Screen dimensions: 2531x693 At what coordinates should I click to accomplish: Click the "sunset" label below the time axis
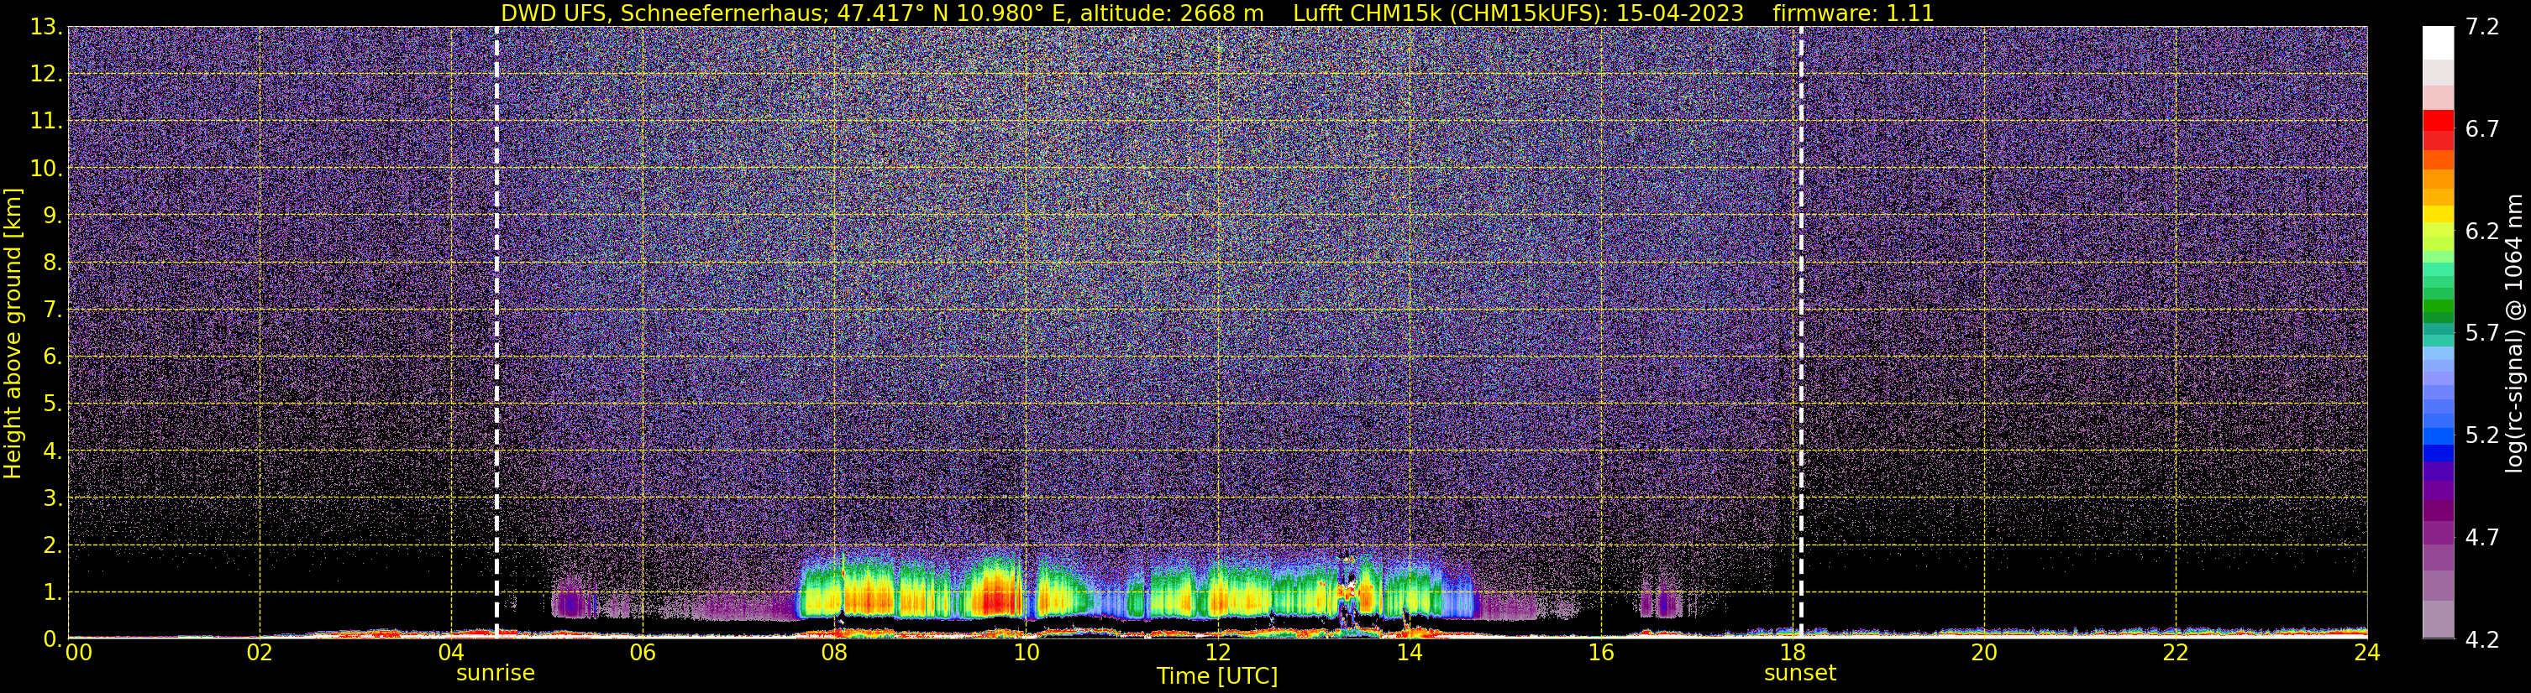pyautogui.click(x=1800, y=672)
